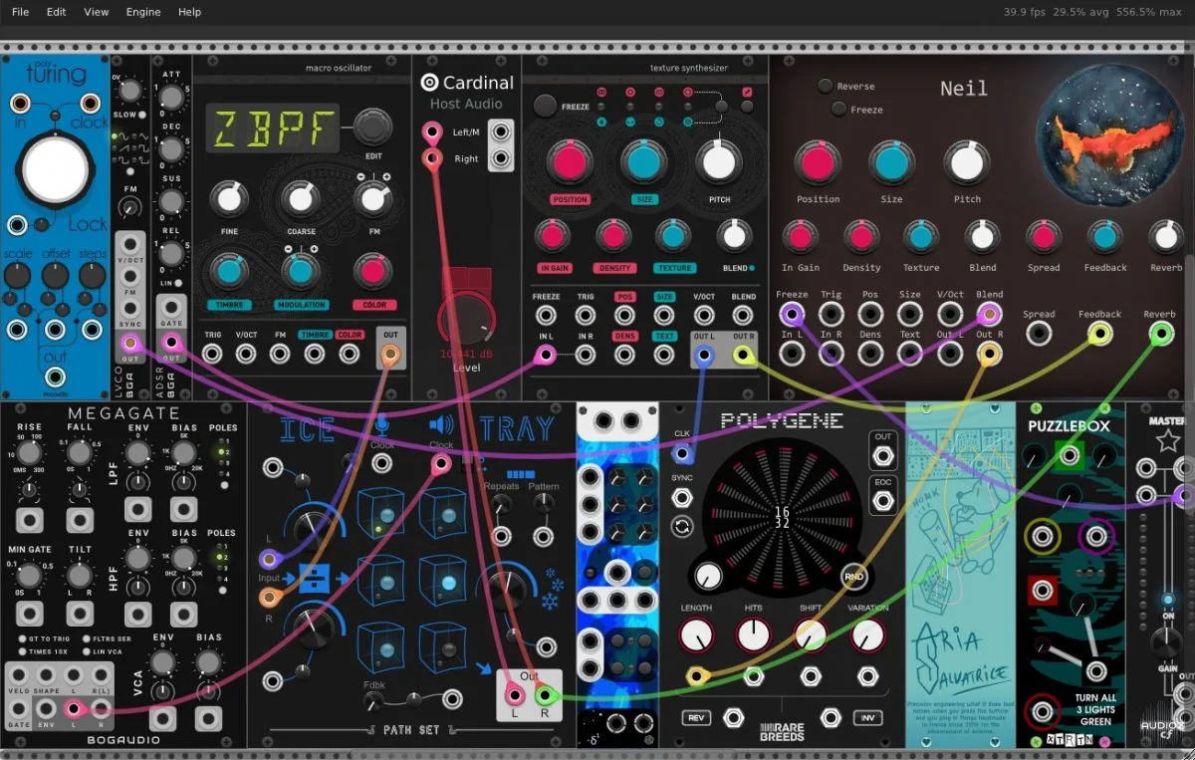Click the Polygene HITS knob
Viewport: 1195px width, 760px height.
click(x=754, y=634)
